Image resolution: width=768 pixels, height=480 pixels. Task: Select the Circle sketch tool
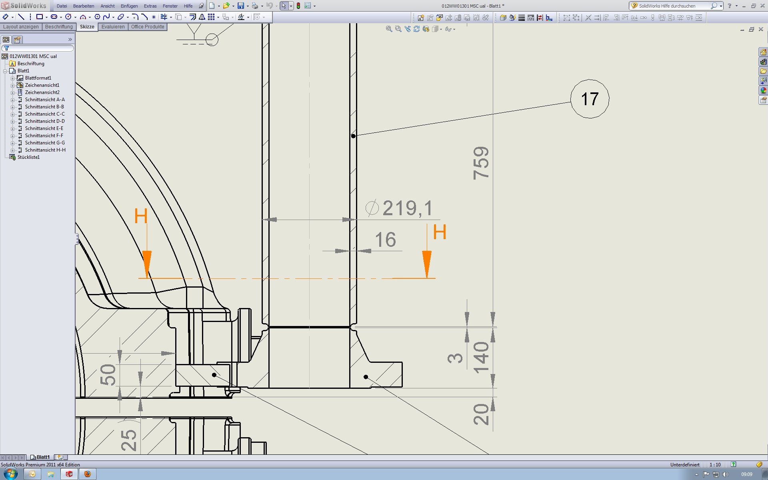[x=68, y=17]
